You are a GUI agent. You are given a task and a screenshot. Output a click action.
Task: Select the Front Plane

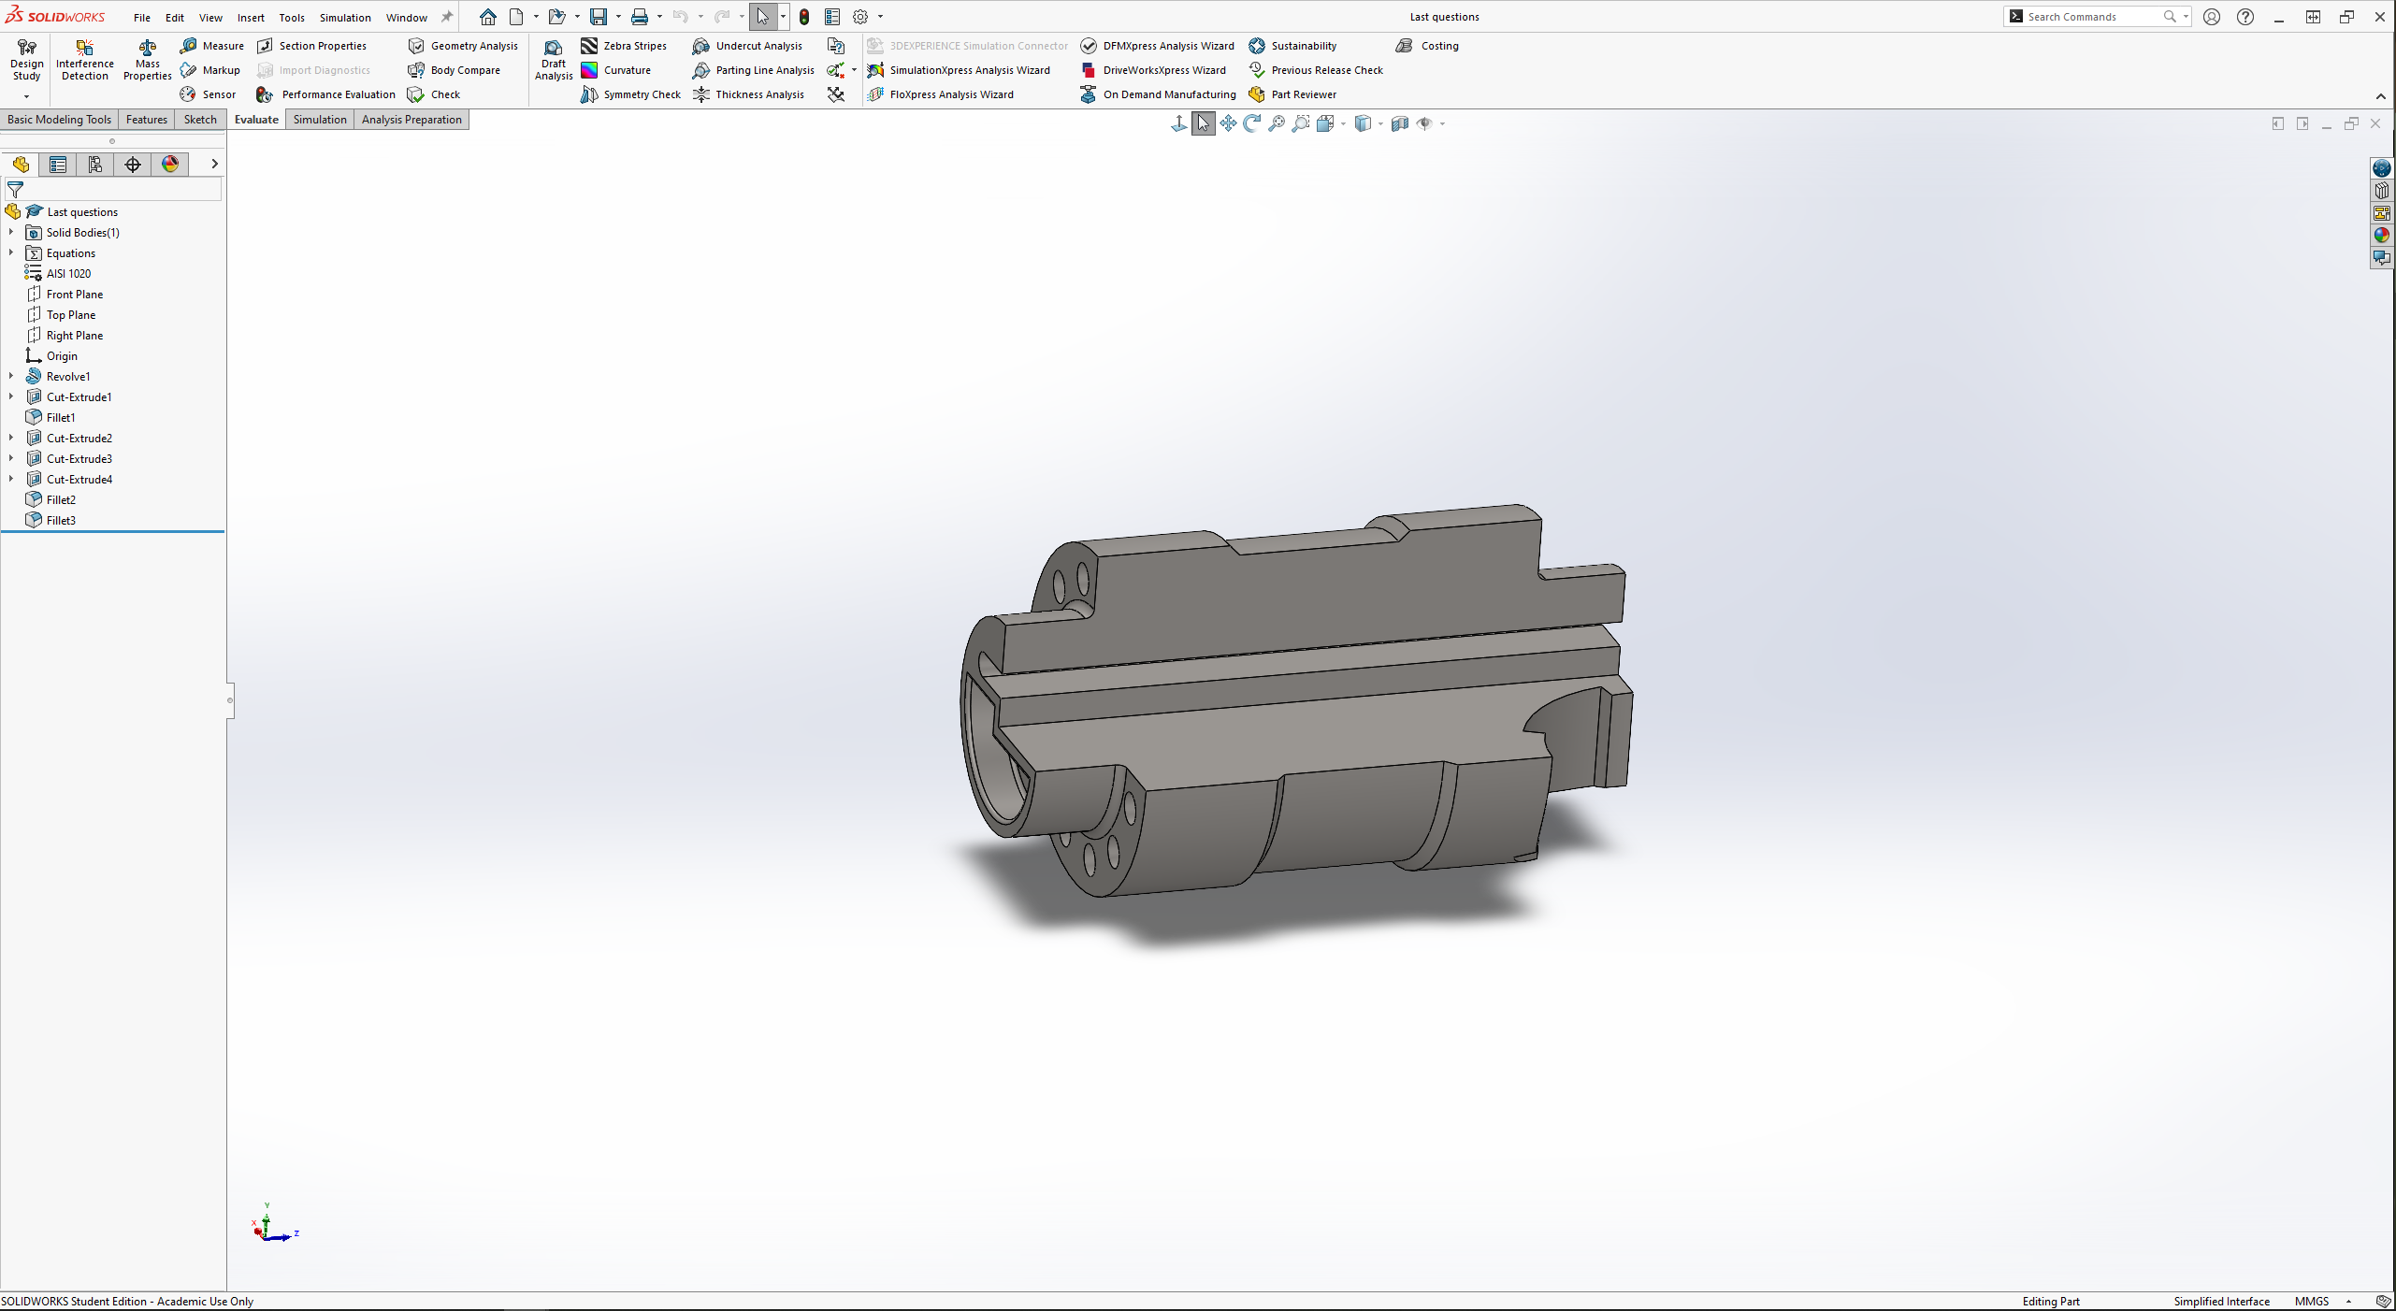pyautogui.click(x=75, y=295)
